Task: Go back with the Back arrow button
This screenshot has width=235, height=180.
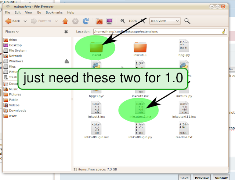Action: pyautogui.click(x=12, y=21)
